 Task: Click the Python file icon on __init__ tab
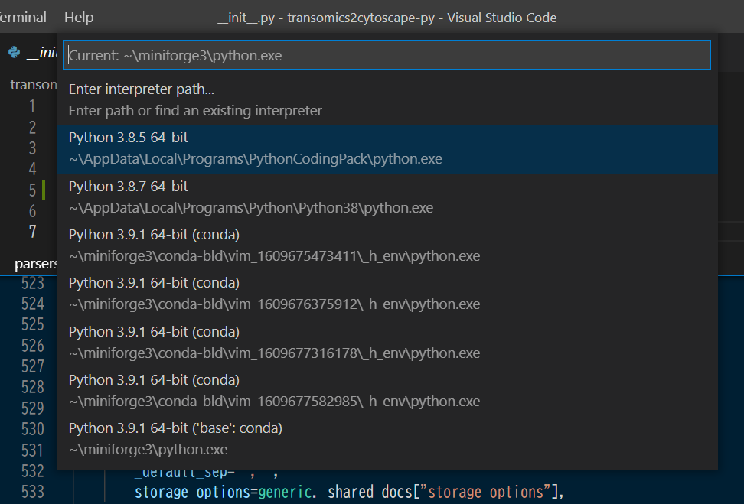click(15, 52)
